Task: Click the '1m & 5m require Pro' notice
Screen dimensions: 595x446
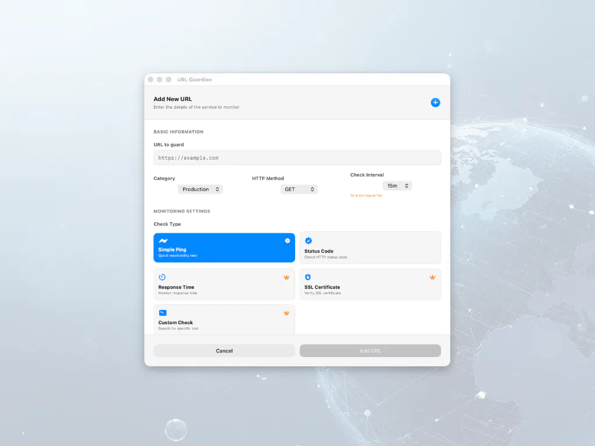Action: pyautogui.click(x=366, y=196)
